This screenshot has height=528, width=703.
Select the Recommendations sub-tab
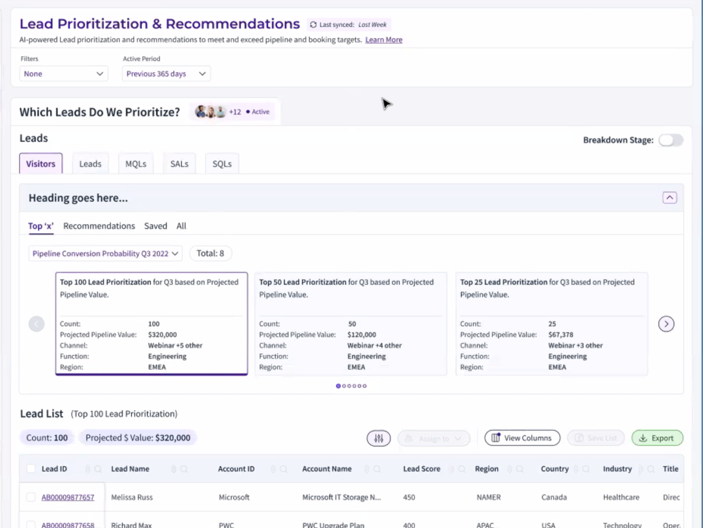tap(99, 226)
